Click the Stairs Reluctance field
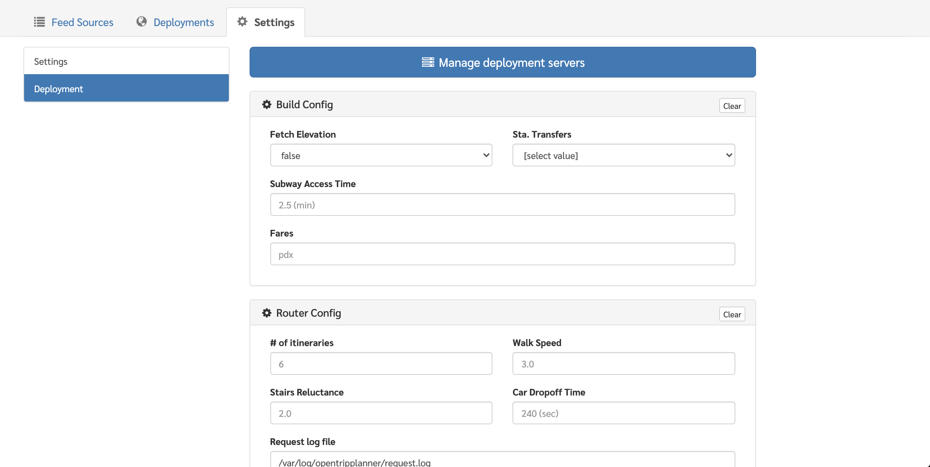 click(381, 413)
